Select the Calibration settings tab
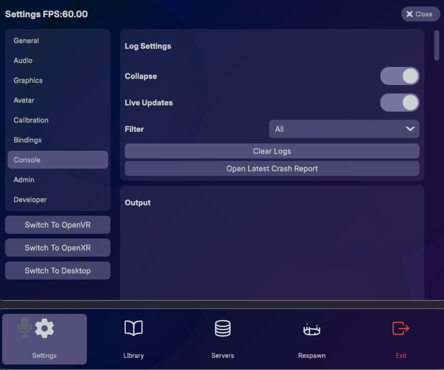444x370 pixels. (x=31, y=120)
